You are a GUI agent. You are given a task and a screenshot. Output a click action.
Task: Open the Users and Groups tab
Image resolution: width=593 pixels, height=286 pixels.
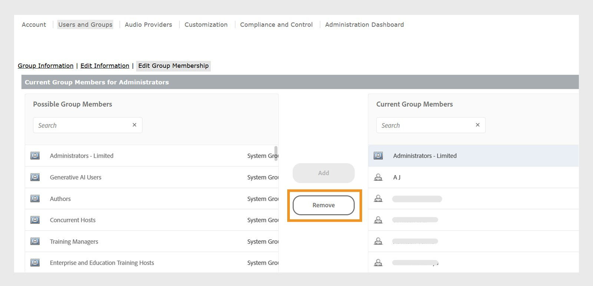click(x=85, y=25)
